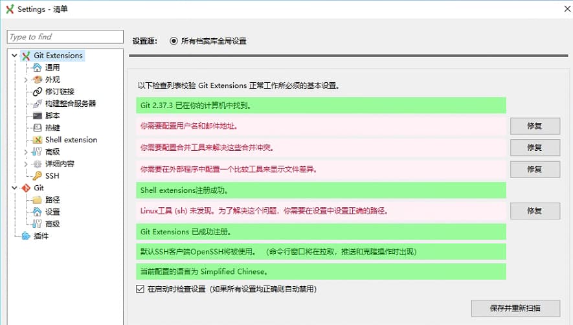Click 修复 for Linux tools (sh) path
The width and height of the screenshot is (573, 325).
click(x=535, y=211)
